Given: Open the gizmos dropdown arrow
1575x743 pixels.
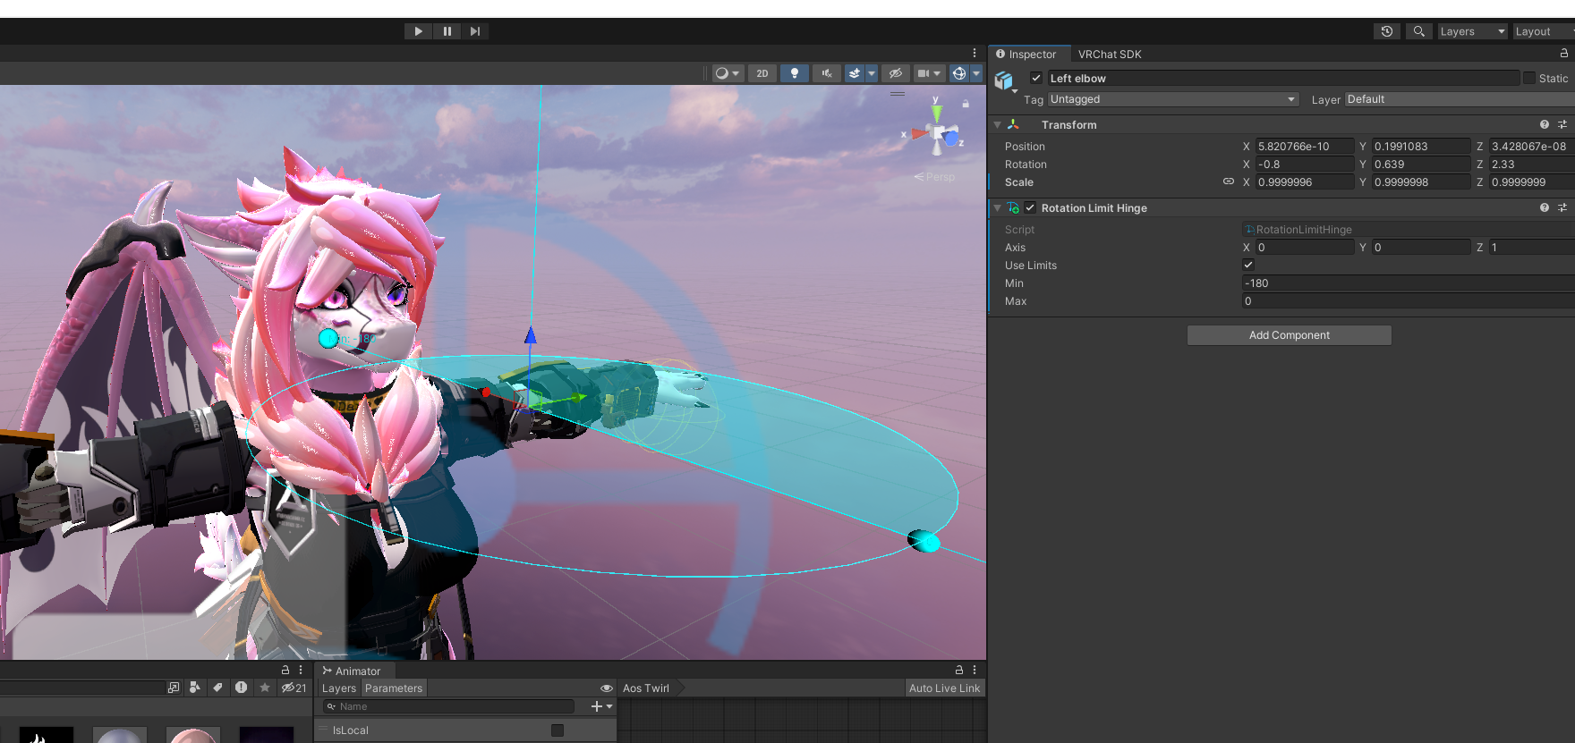Looking at the screenshot, I should 976,73.
